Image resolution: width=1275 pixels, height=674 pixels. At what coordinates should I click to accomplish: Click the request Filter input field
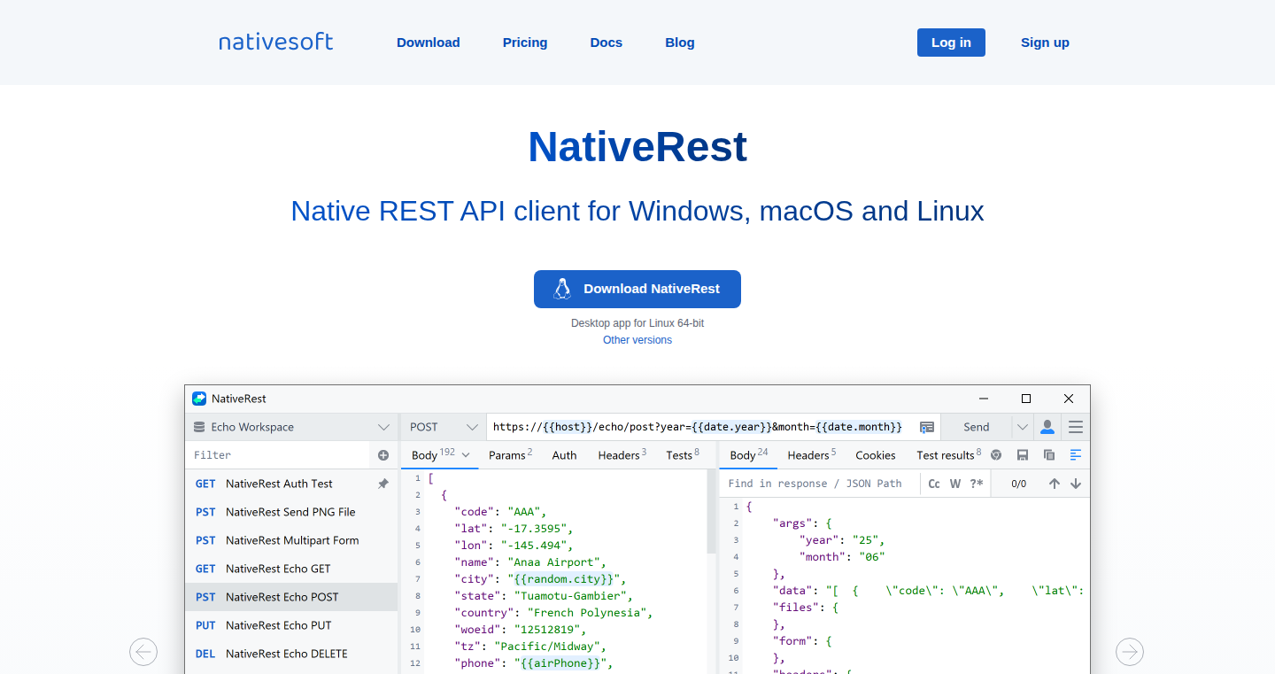(x=279, y=455)
